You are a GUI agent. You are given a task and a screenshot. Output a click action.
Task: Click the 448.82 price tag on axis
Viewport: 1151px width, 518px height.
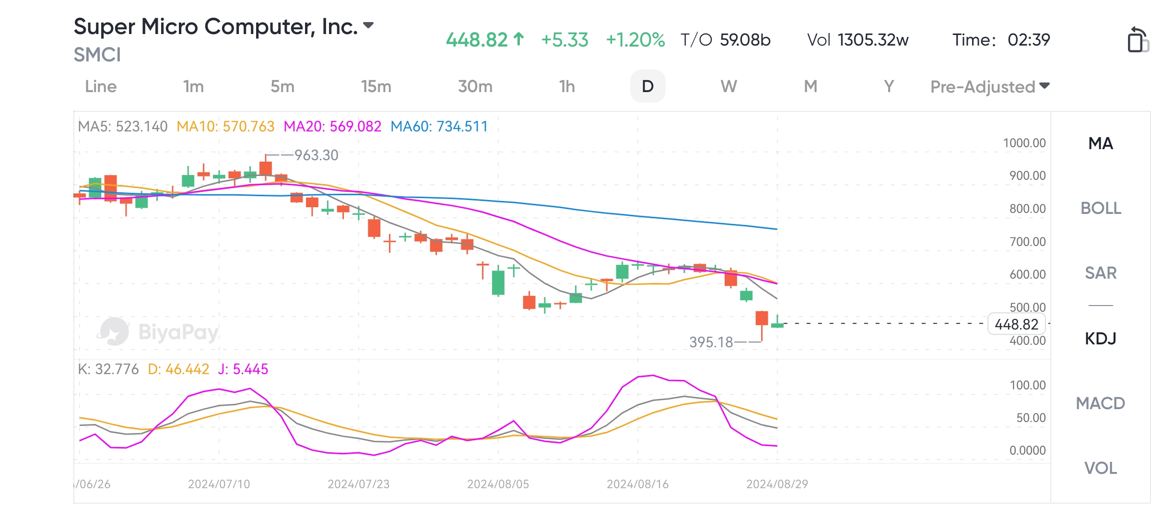tap(1016, 324)
